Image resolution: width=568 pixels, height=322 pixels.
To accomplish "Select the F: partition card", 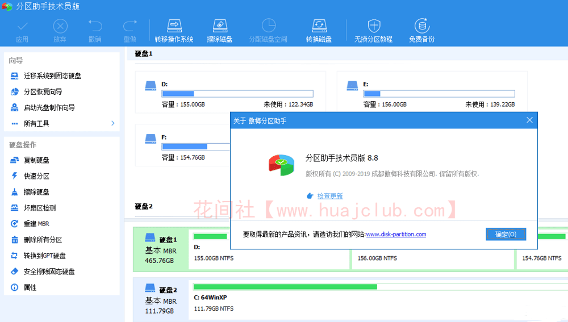I will (x=183, y=145).
